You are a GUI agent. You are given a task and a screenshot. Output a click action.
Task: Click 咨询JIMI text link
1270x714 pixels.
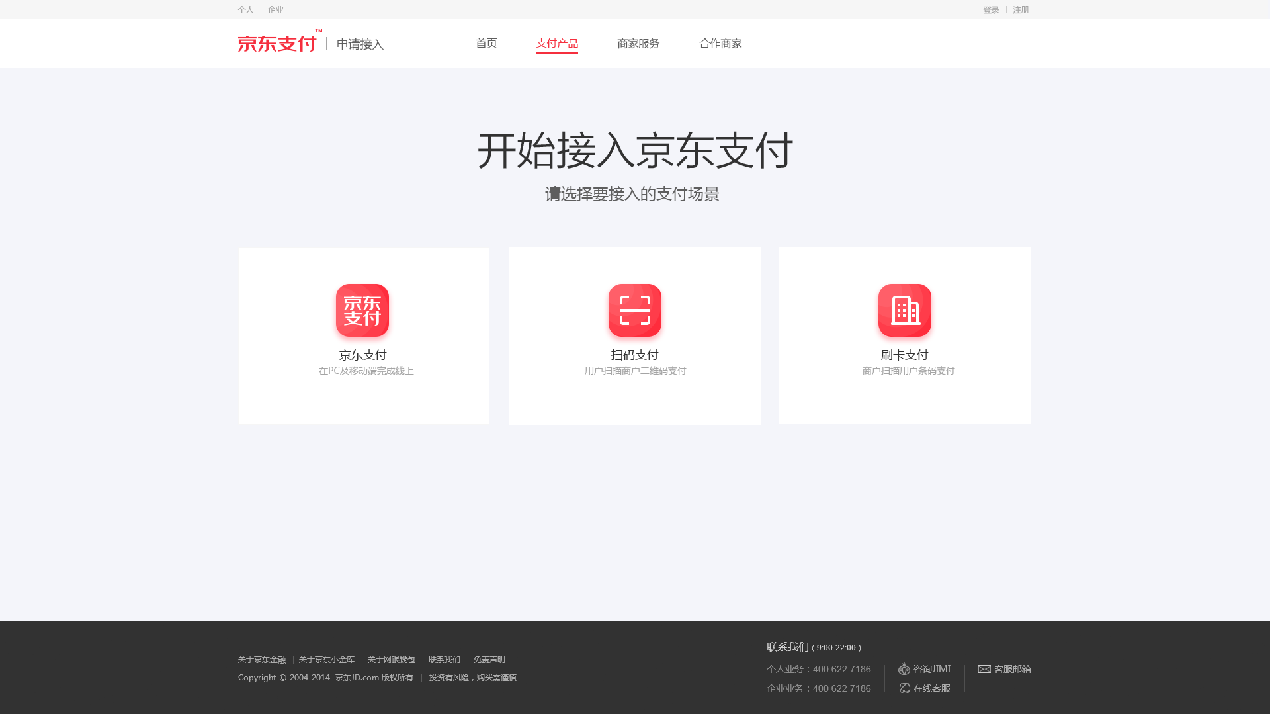932,669
